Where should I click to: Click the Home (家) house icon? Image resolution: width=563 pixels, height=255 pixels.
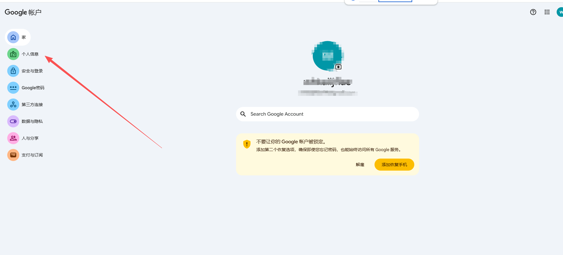(x=13, y=37)
